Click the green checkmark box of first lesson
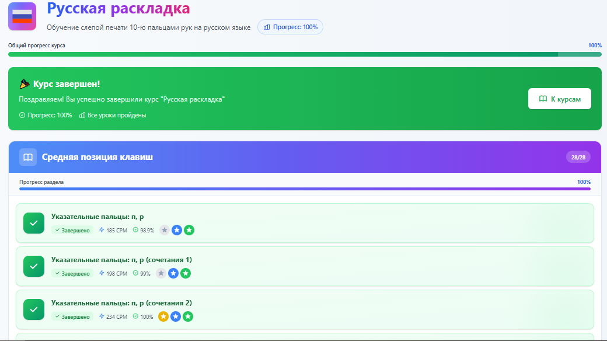607x341 pixels. (34, 223)
